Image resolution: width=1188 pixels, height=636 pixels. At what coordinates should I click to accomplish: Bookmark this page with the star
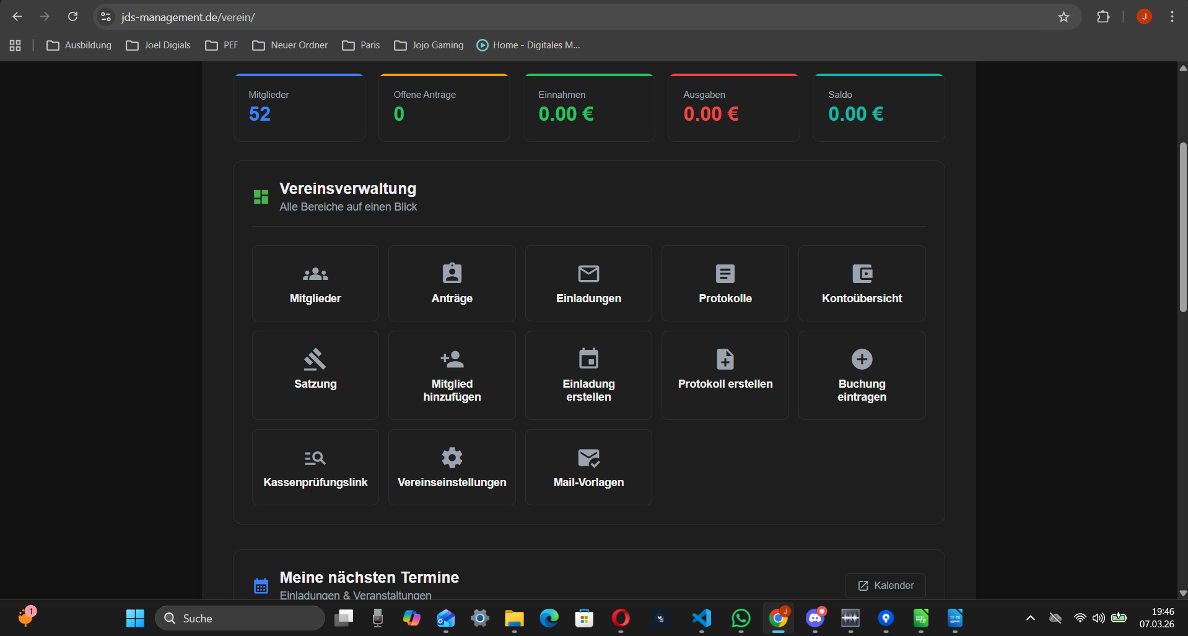click(1064, 17)
